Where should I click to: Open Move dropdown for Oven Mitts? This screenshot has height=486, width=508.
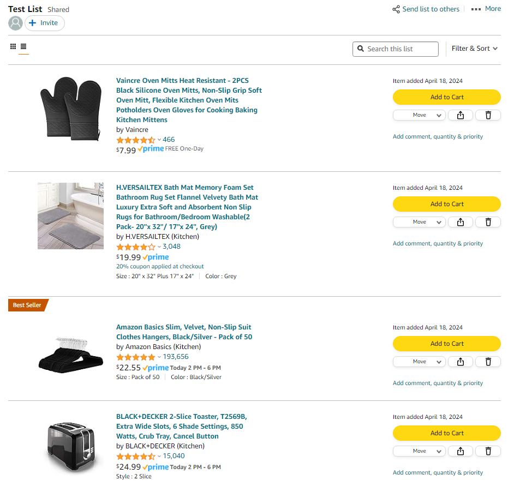tap(419, 115)
